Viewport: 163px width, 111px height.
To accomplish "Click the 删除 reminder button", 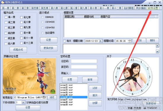I will 153,40.
